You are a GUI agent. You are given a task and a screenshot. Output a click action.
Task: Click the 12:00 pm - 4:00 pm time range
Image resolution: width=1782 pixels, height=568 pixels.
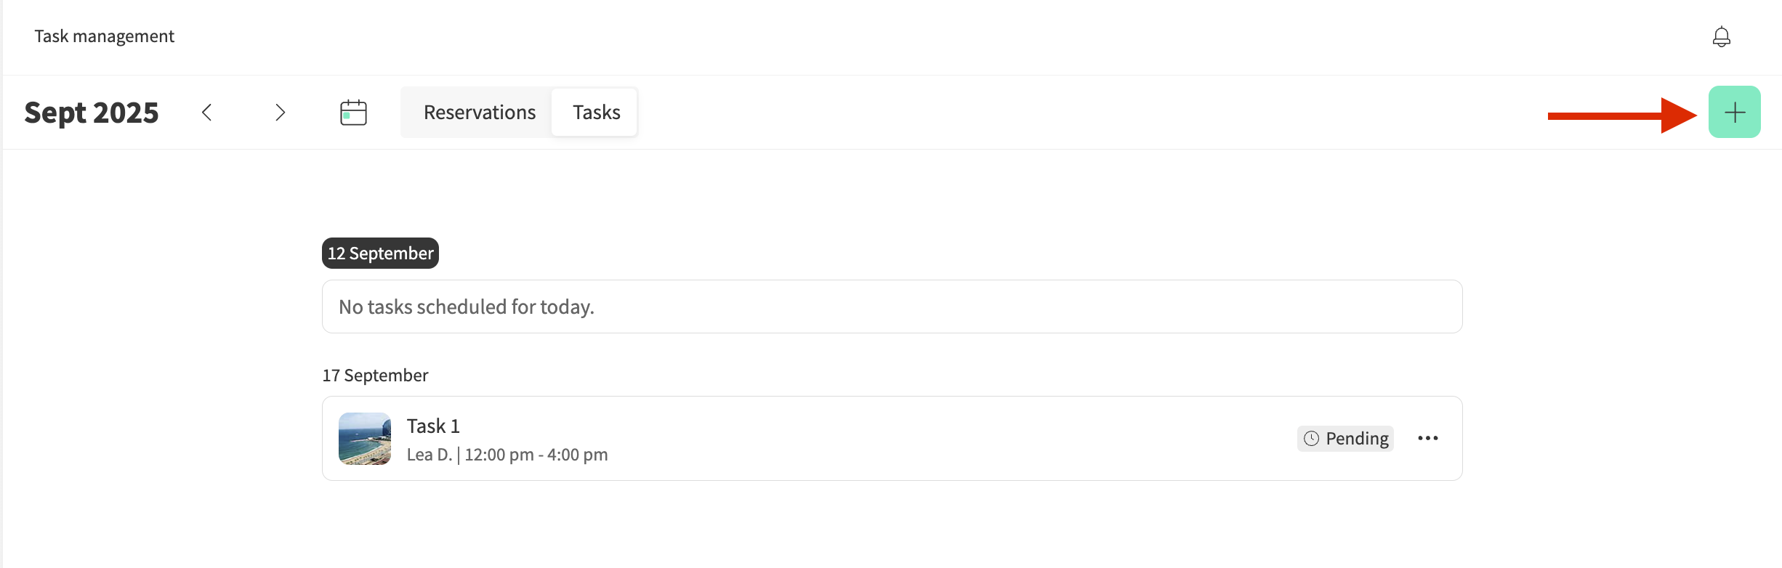[536, 455]
